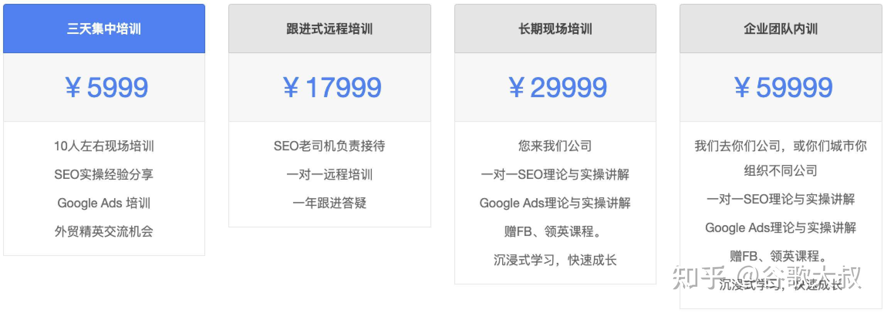Viewport: 884px width, 313px height.
Task: Select the 一对一远程培训 feature text
Action: pyautogui.click(x=329, y=175)
